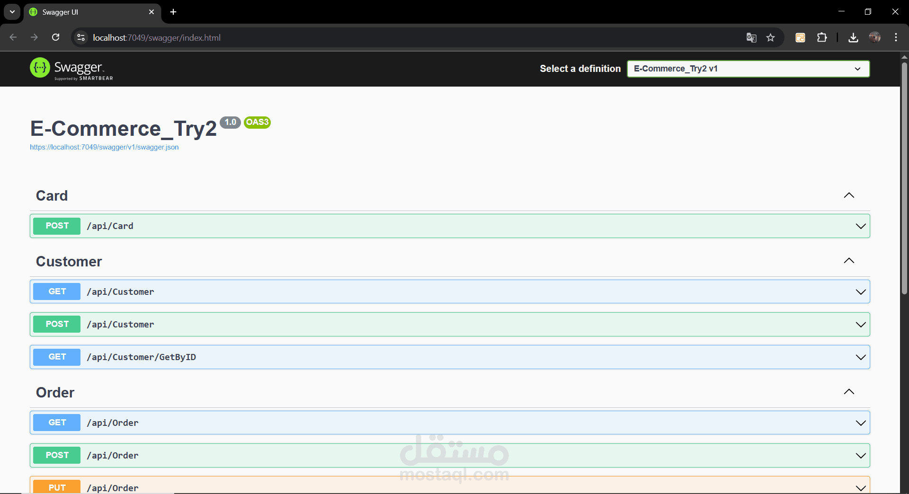Bookmark this page with the star icon
This screenshot has height=494, width=909.
pyautogui.click(x=771, y=37)
